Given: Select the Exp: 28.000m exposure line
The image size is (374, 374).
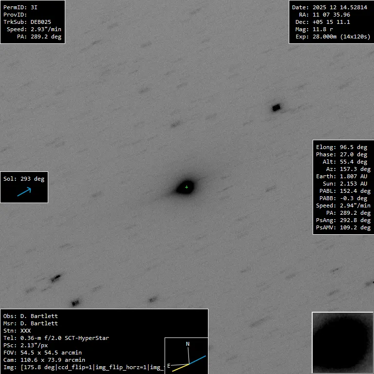Looking at the screenshot, I should [329, 37].
